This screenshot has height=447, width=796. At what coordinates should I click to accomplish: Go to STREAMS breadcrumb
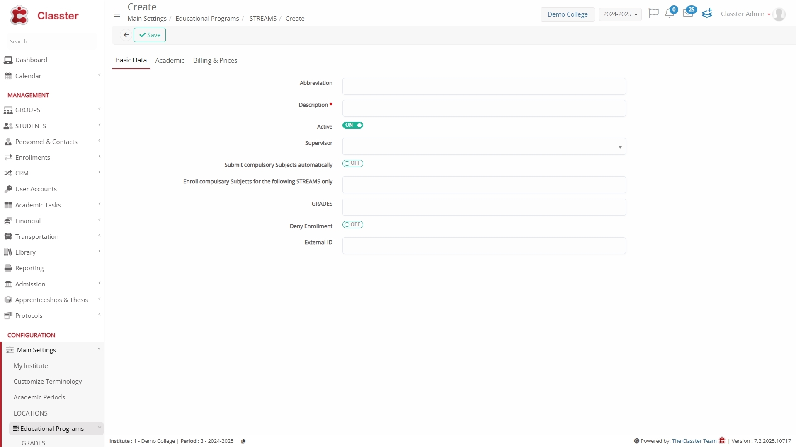click(x=263, y=19)
